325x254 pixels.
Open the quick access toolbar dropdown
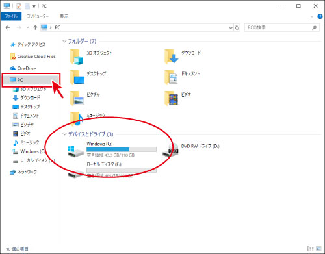pos(34,6)
